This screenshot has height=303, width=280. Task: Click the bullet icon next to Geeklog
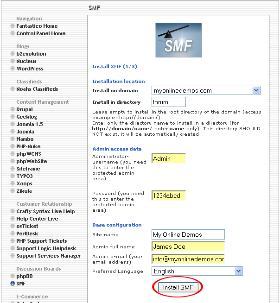13,117
